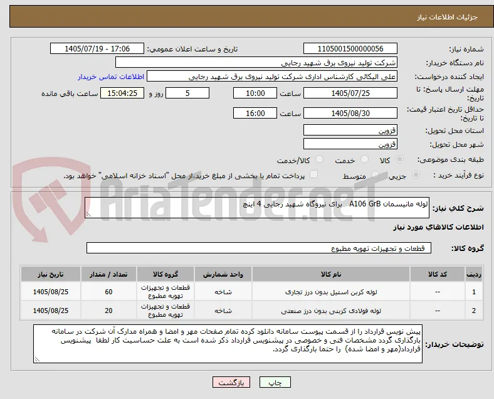Click need date cell in row 2
494x399 pixels.
tap(51, 311)
